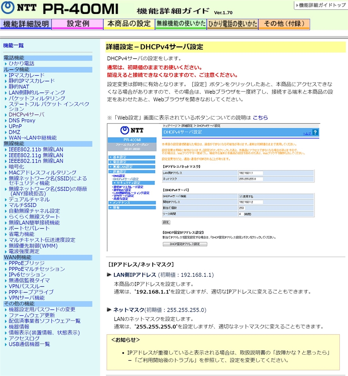Open the DNS Proxy sidebar link
Image resolution: width=348 pixels, height=376 pixels.
tap(22, 120)
